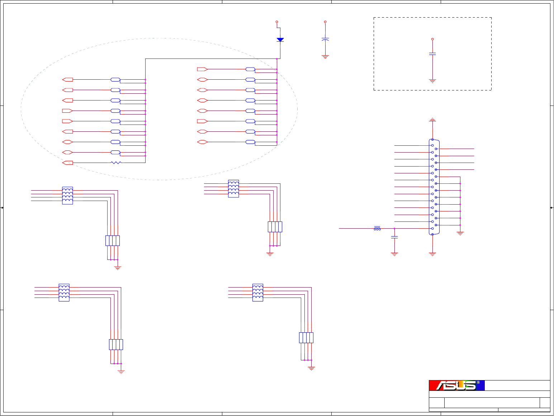Click the ASUS logo in title block
Image resolution: width=554 pixels, height=416 pixels.
(x=457, y=385)
